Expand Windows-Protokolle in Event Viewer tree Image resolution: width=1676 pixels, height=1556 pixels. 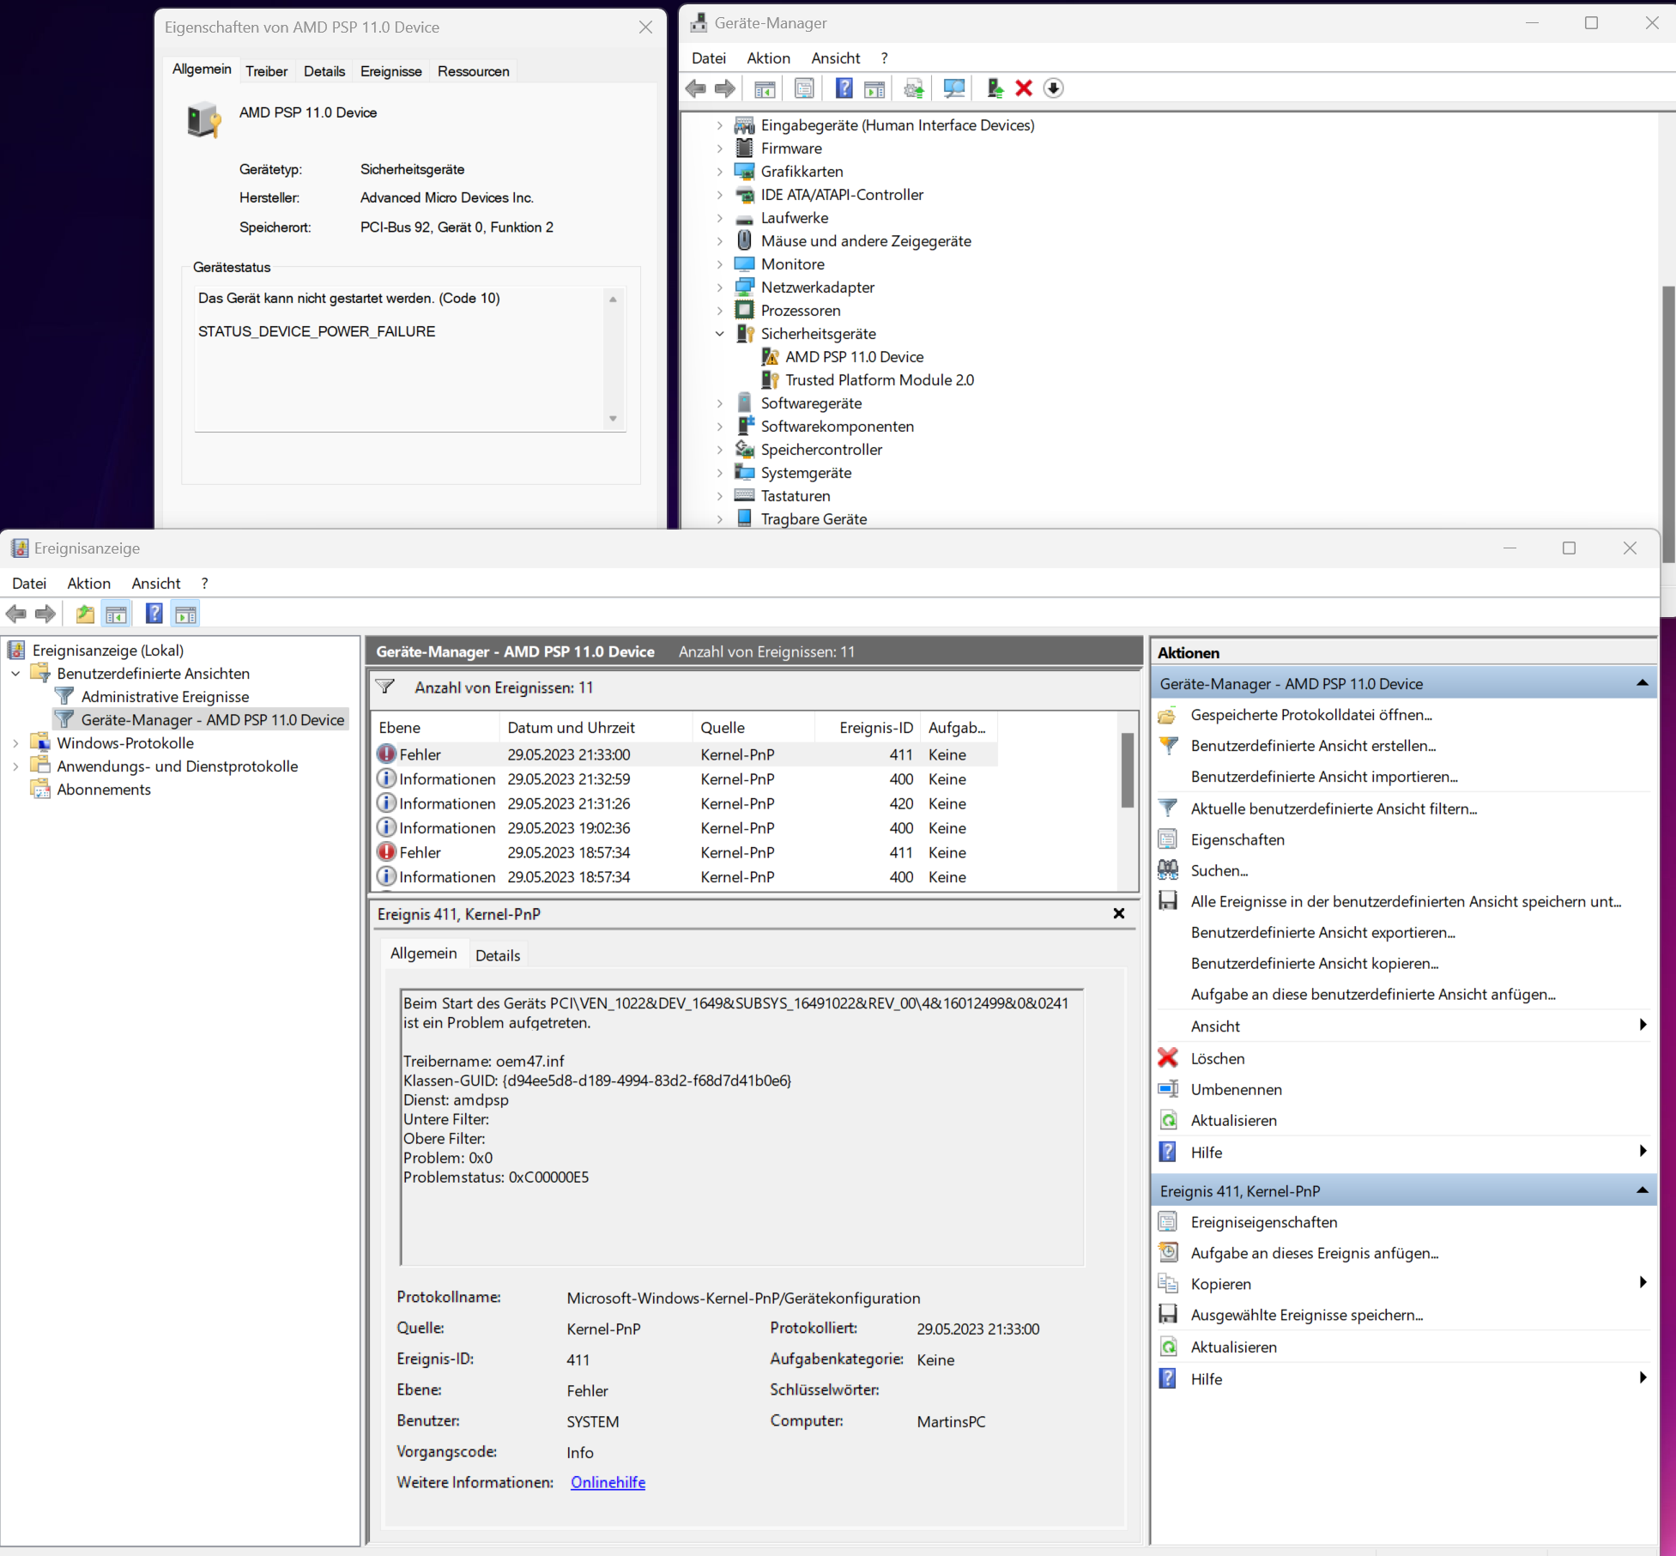click(15, 743)
